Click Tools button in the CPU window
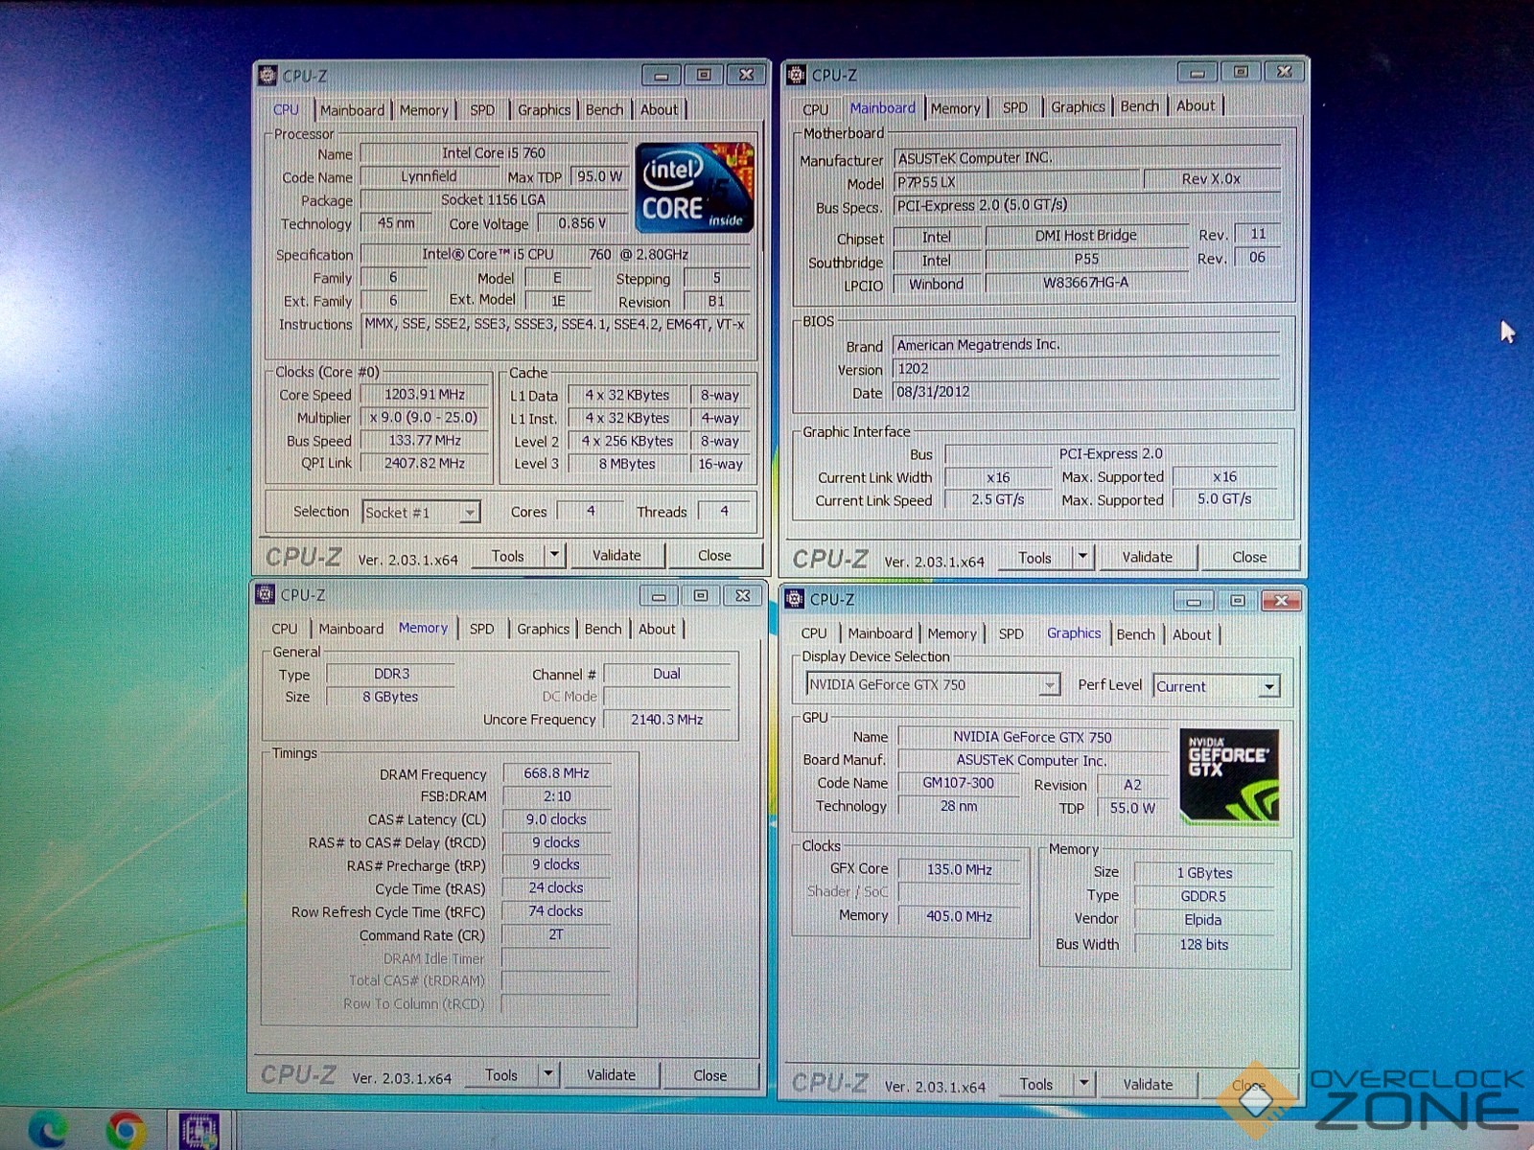Screen dimensions: 1534x1150 click(508, 556)
